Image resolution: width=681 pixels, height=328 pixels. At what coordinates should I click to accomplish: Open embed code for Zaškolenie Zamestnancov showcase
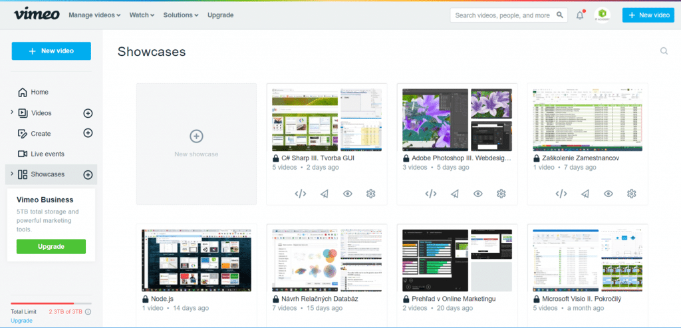coord(561,194)
